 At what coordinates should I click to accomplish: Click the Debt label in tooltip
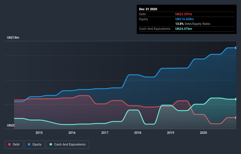coord(142,14)
